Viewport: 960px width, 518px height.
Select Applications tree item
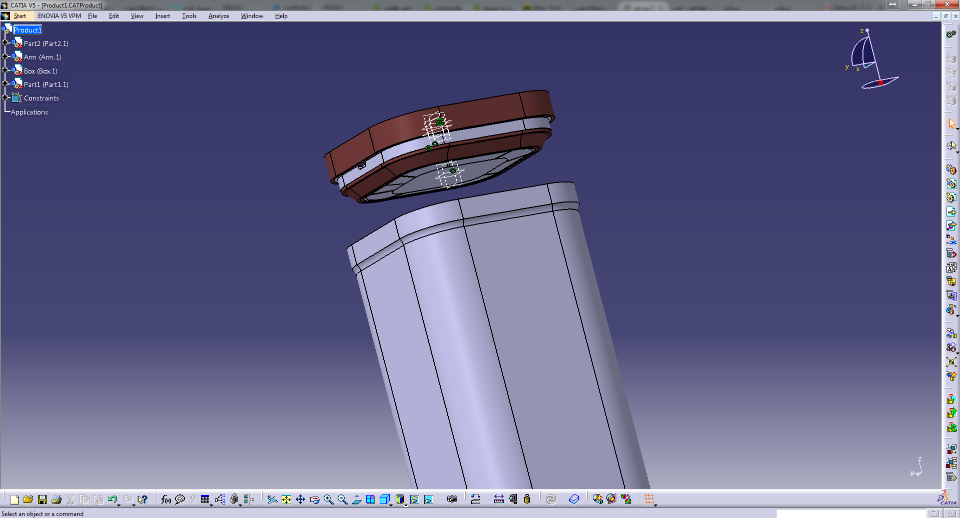[30, 112]
